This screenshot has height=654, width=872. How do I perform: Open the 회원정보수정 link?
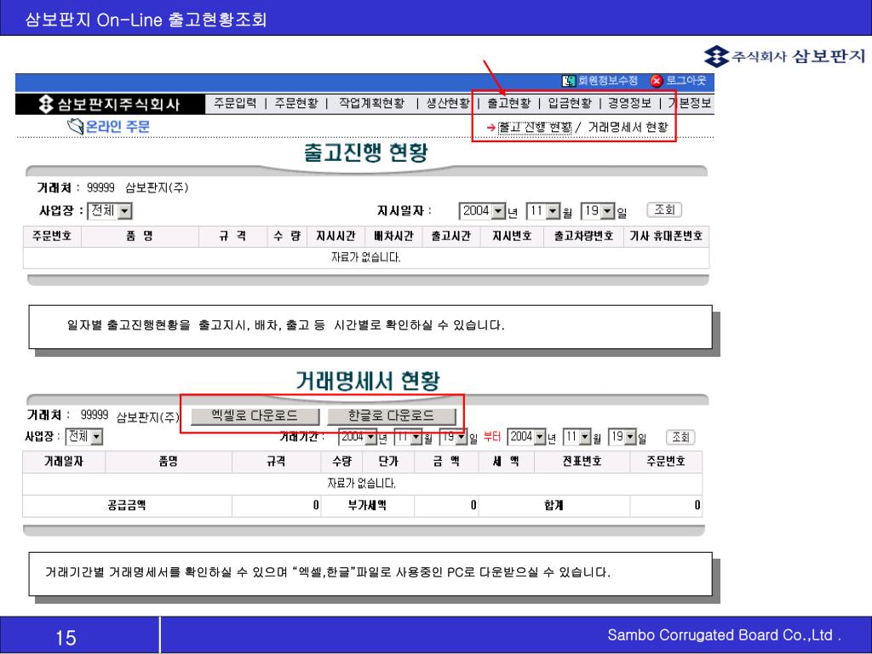click(x=607, y=81)
